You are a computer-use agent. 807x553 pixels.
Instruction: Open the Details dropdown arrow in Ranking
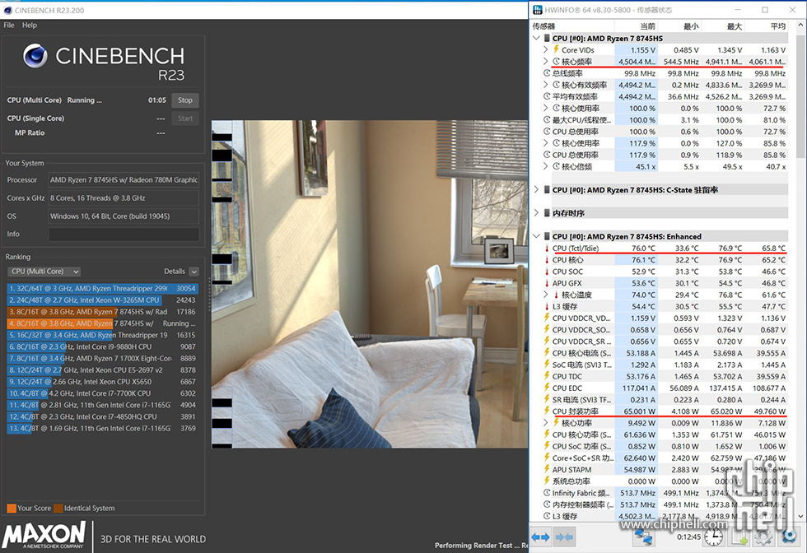tap(194, 271)
